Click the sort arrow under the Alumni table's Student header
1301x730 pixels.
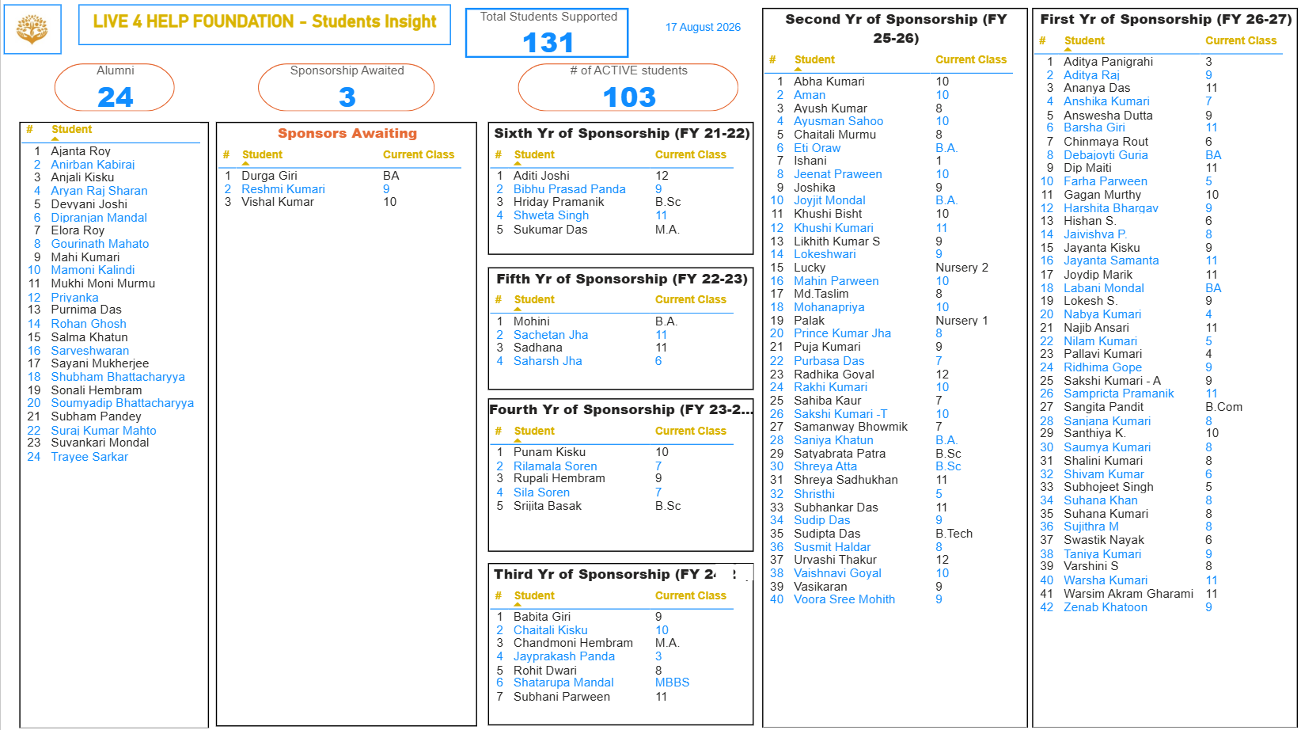pyautogui.click(x=55, y=139)
